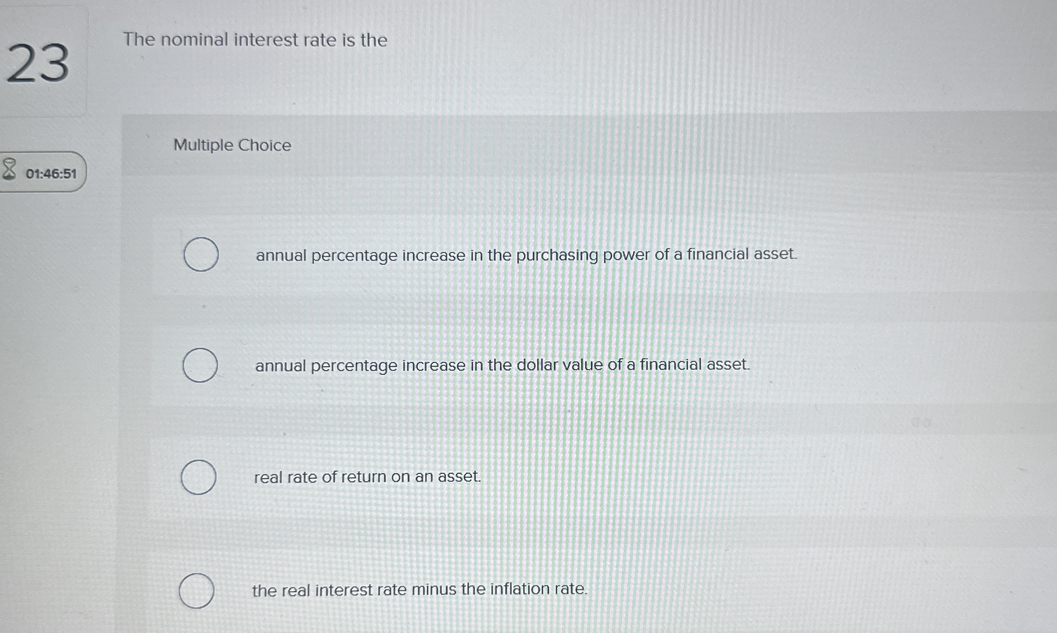Click the question text about nominal interest rate

click(x=255, y=40)
